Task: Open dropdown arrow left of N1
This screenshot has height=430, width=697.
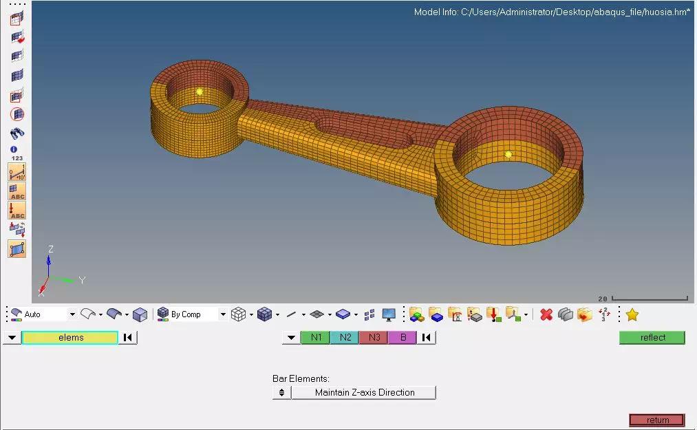Action: (x=291, y=338)
